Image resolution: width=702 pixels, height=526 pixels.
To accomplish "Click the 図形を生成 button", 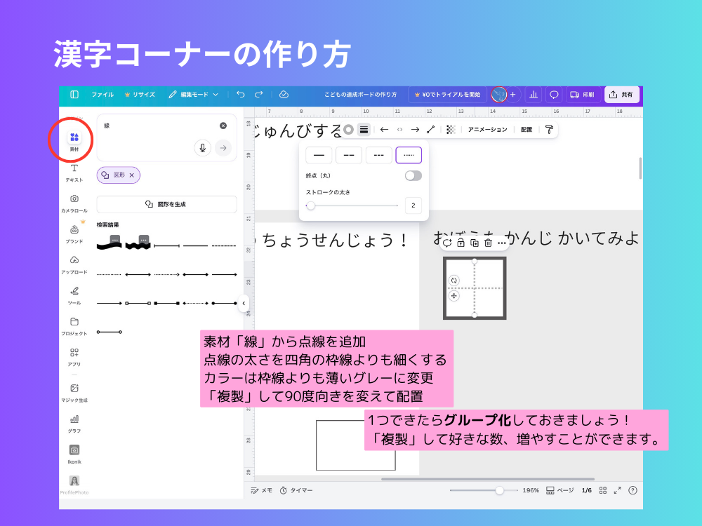I will click(x=166, y=203).
